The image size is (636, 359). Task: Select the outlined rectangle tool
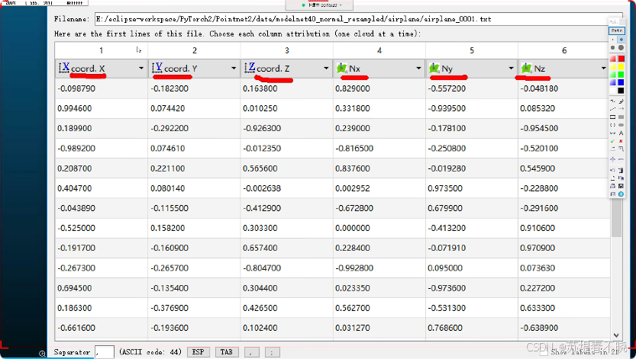[612, 117]
